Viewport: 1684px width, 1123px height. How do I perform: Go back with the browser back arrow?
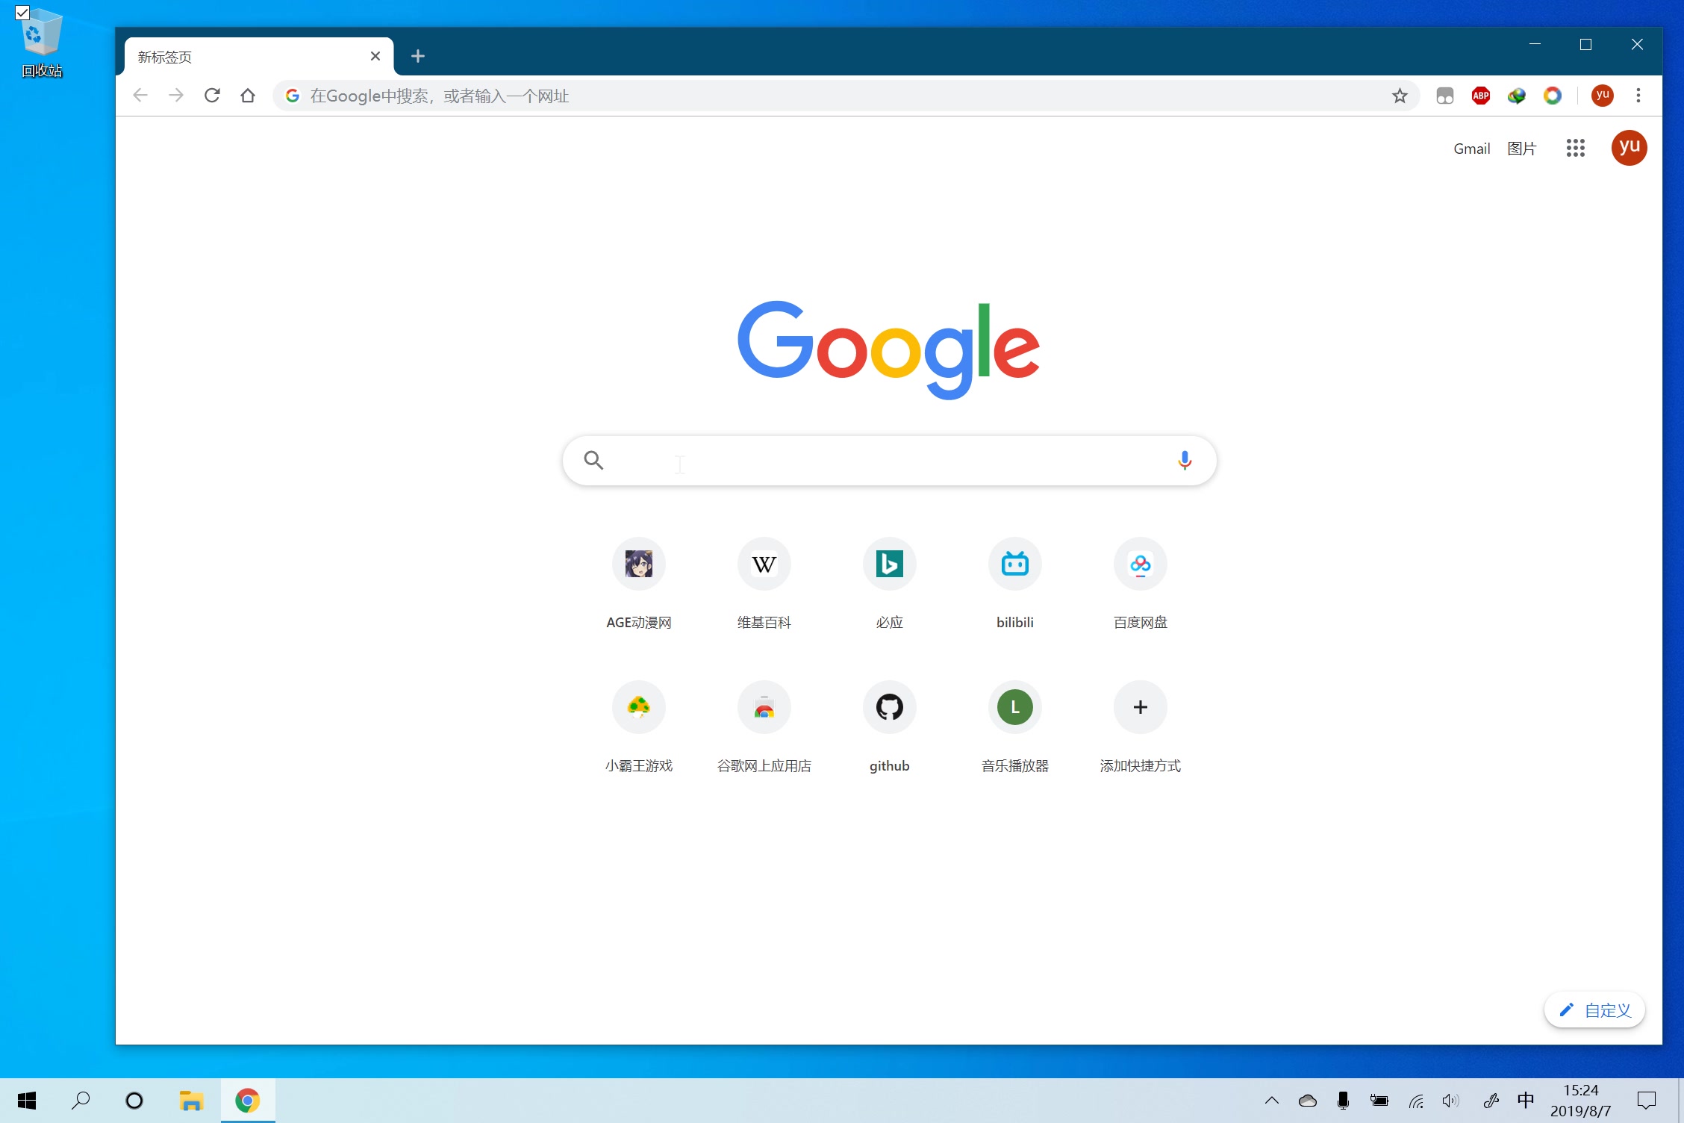140,96
